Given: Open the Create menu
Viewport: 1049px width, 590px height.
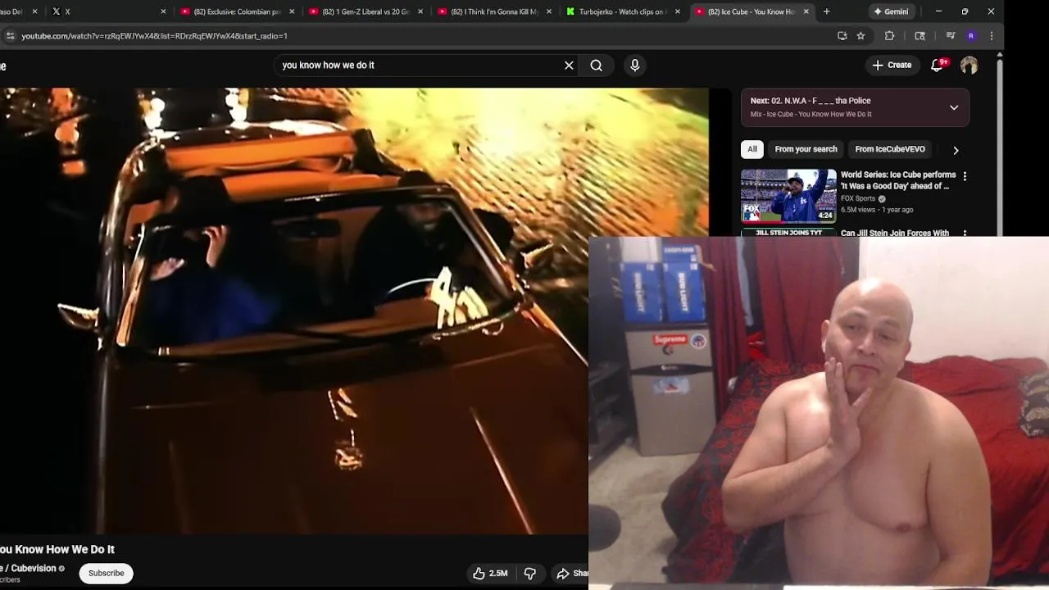Looking at the screenshot, I should click(892, 65).
